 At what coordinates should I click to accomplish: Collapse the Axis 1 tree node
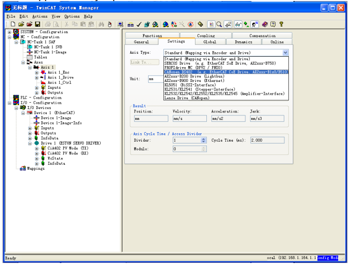tap(30, 68)
